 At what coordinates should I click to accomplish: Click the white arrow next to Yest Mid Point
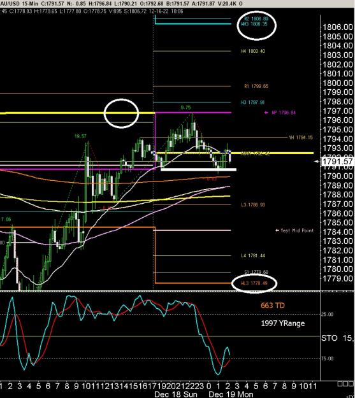tap(277, 231)
